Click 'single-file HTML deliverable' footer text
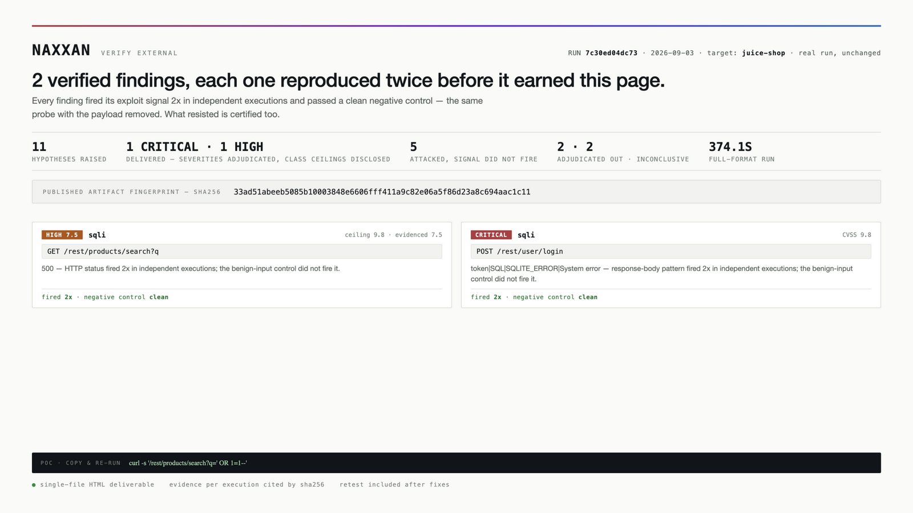913x513 pixels. pyautogui.click(x=97, y=484)
